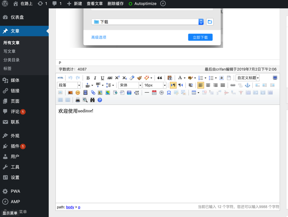Click the auto-typeset magic wand icon

(x=147, y=78)
